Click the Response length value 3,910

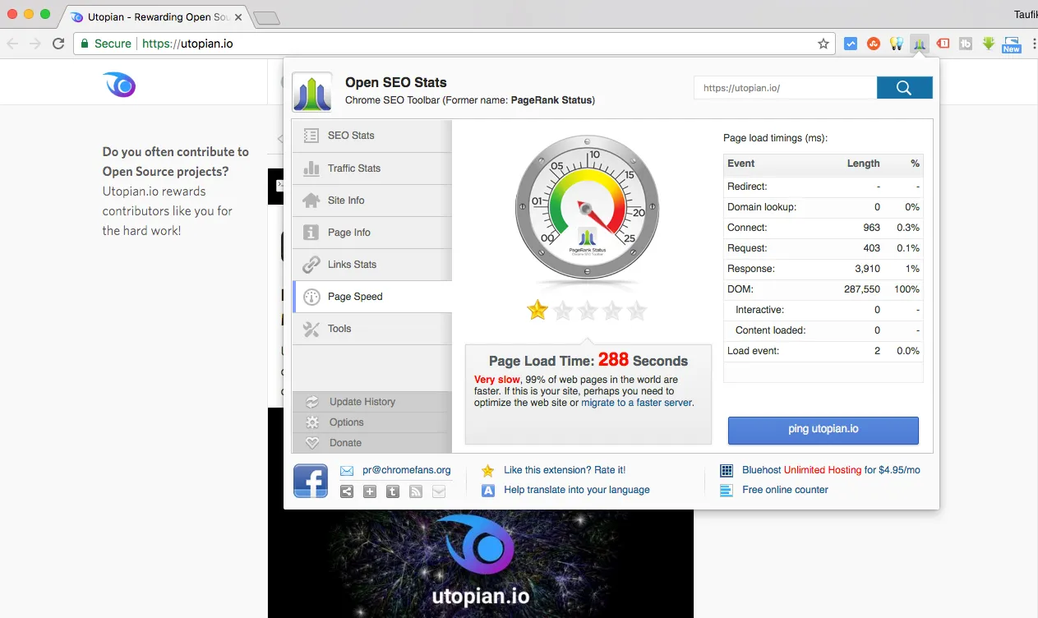click(x=867, y=269)
